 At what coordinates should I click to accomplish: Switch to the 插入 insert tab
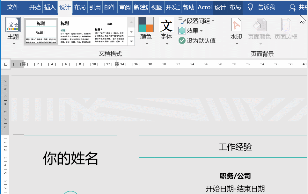50,7
